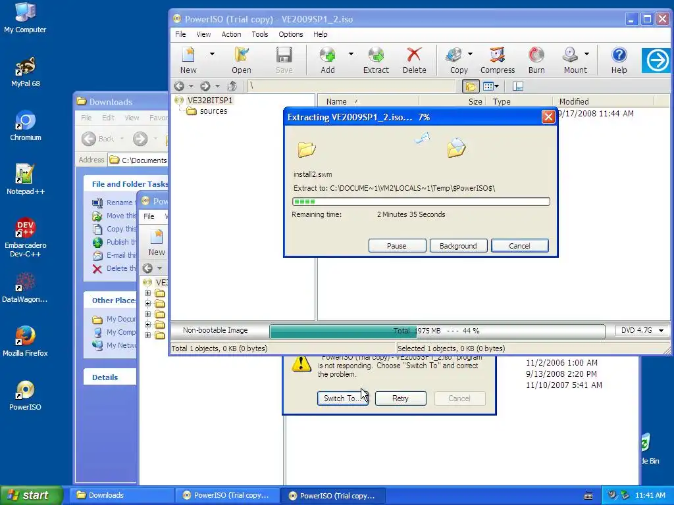
Task: Open MyPal 68 desktop icon
Action: tap(26, 72)
